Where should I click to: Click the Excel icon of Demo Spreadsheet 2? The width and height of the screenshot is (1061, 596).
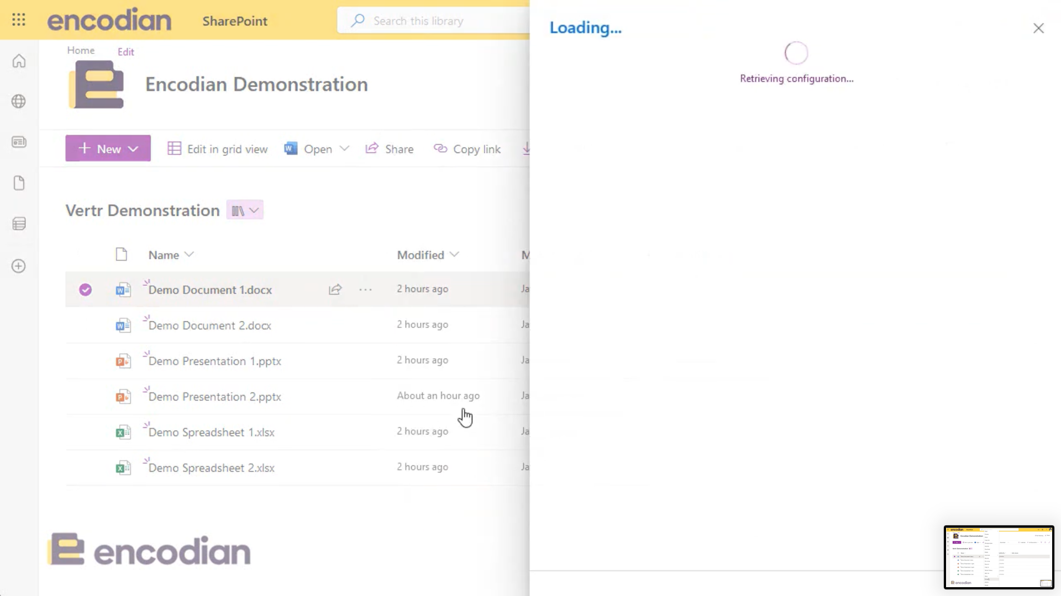pyautogui.click(x=123, y=468)
